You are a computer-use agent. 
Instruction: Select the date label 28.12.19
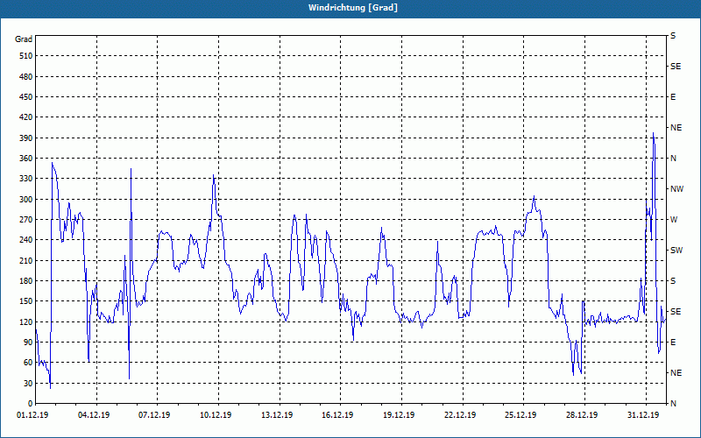(x=582, y=415)
